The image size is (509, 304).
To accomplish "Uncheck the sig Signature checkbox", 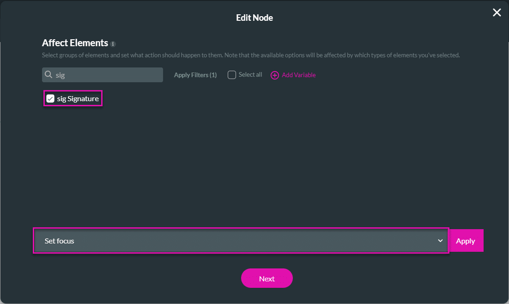I will pyautogui.click(x=50, y=98).
